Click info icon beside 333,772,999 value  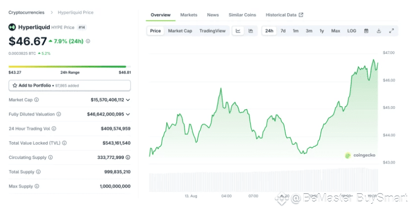pyautogui.click(x=128, y=157)
